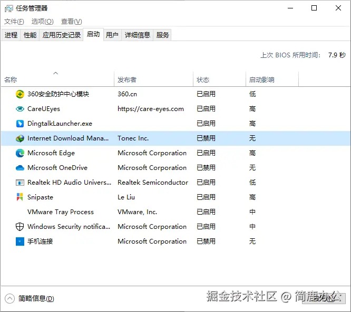Open the 选项(O) menu
Viewport: 351px width, 312px height.
tap(42, 22)
